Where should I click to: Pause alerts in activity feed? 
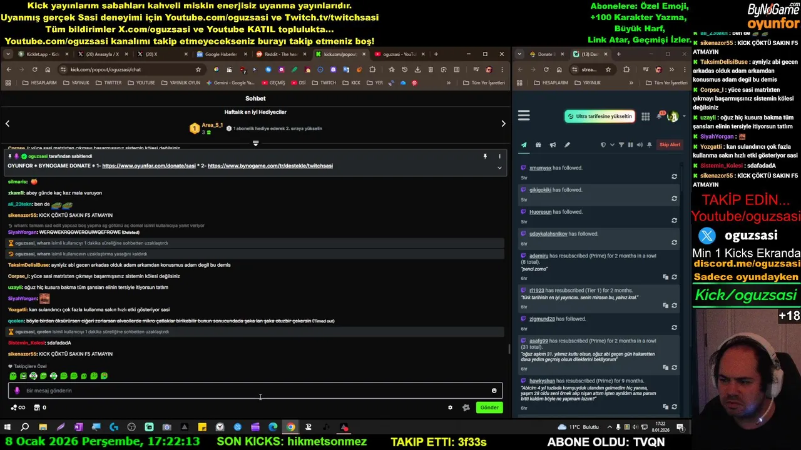point(630,145)
